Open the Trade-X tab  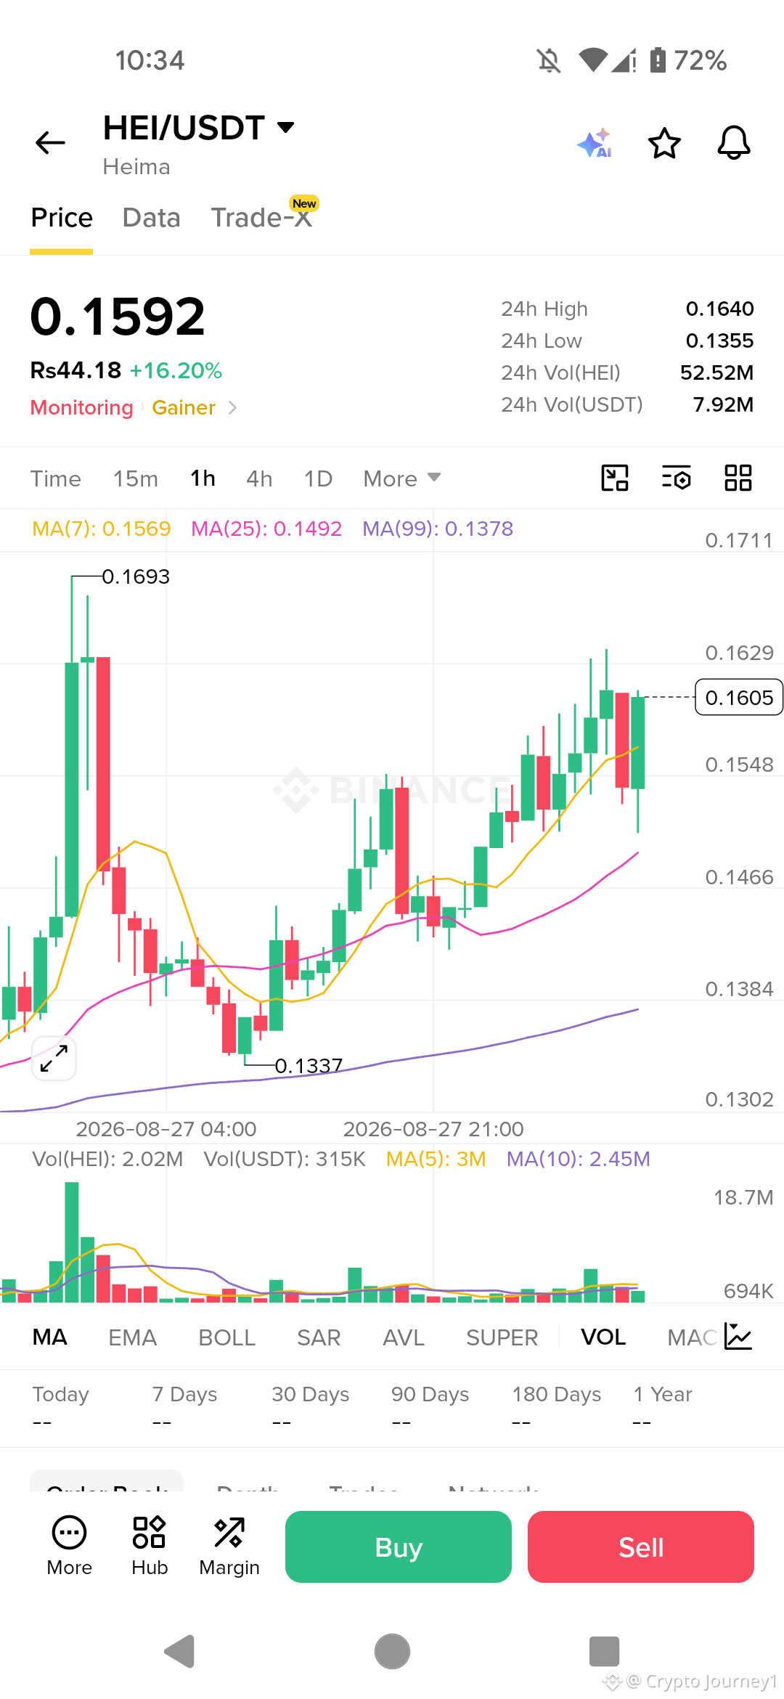pyautogui.click(x=263, y=216)
